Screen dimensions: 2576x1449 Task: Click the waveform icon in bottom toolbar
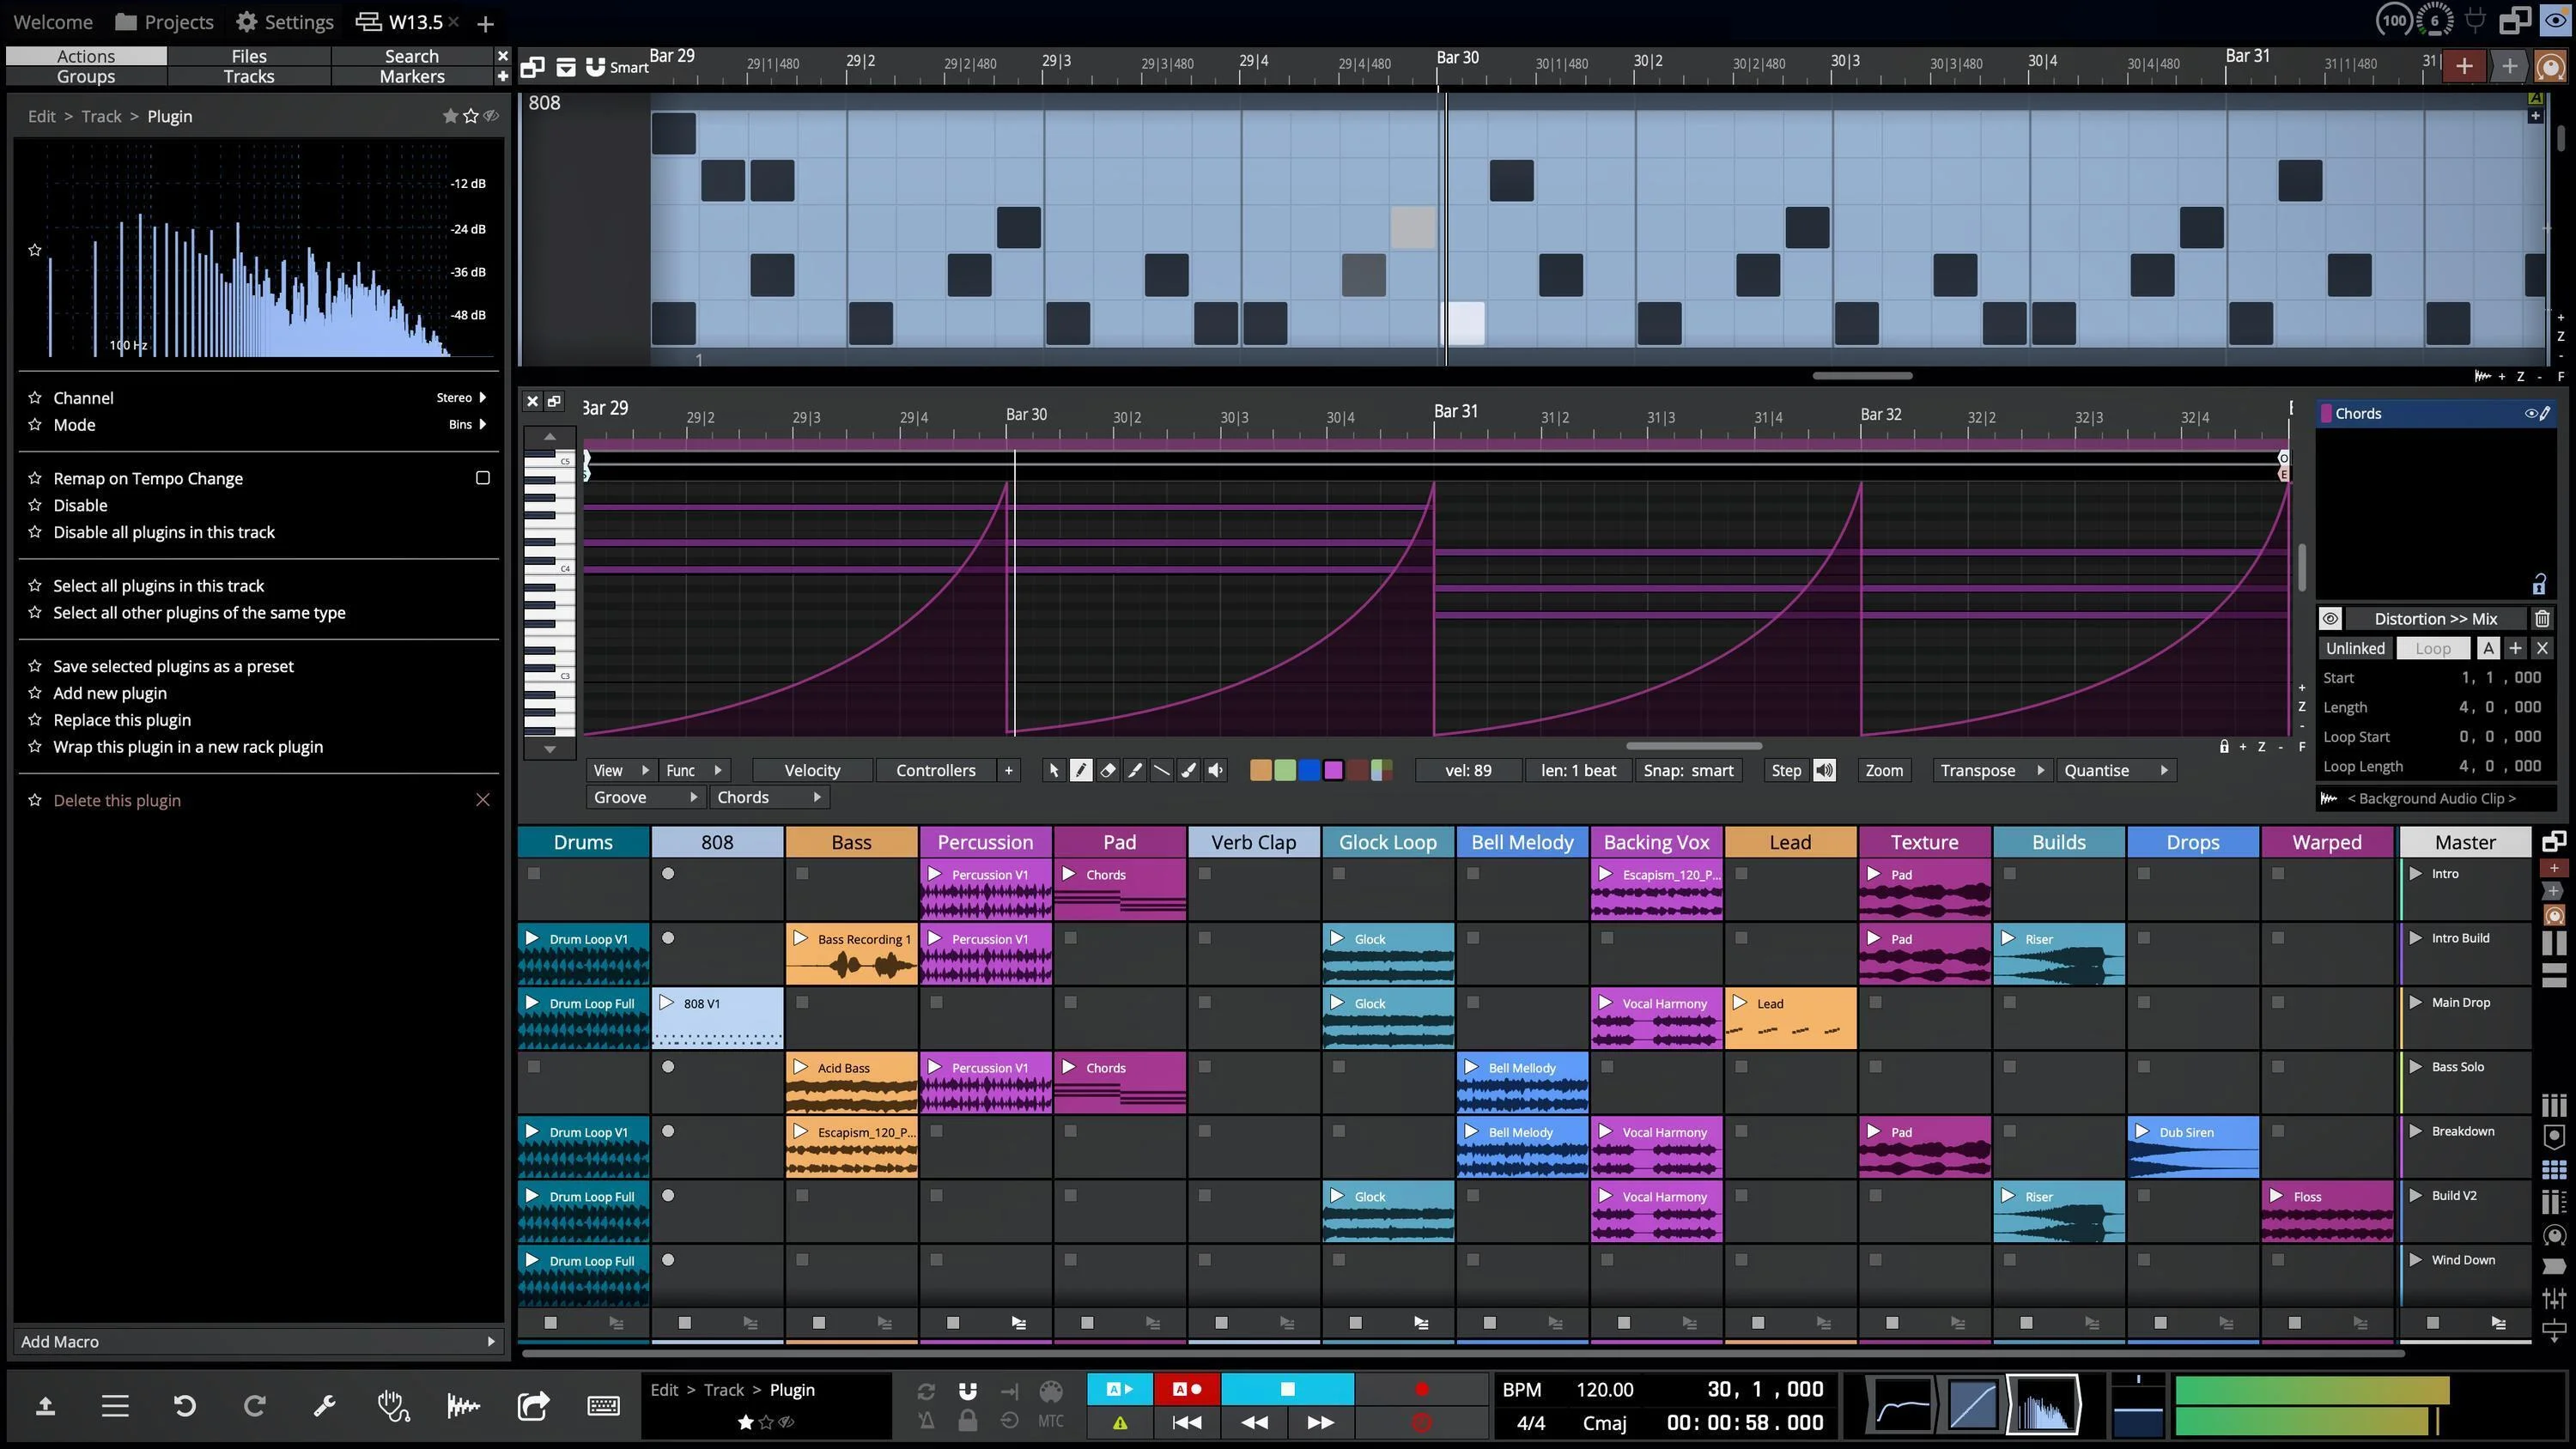coord(463,1406)
